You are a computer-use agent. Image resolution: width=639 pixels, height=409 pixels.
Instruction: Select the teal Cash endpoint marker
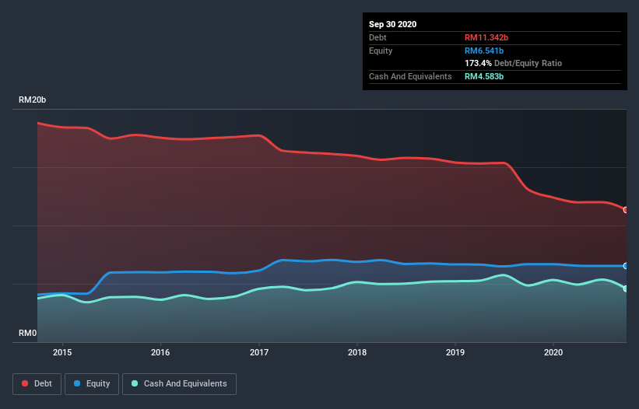point(626,288)
